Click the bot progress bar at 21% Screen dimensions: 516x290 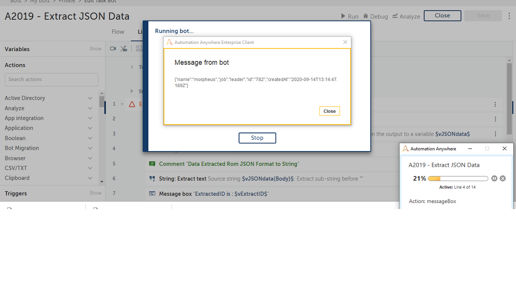(458, 178)
